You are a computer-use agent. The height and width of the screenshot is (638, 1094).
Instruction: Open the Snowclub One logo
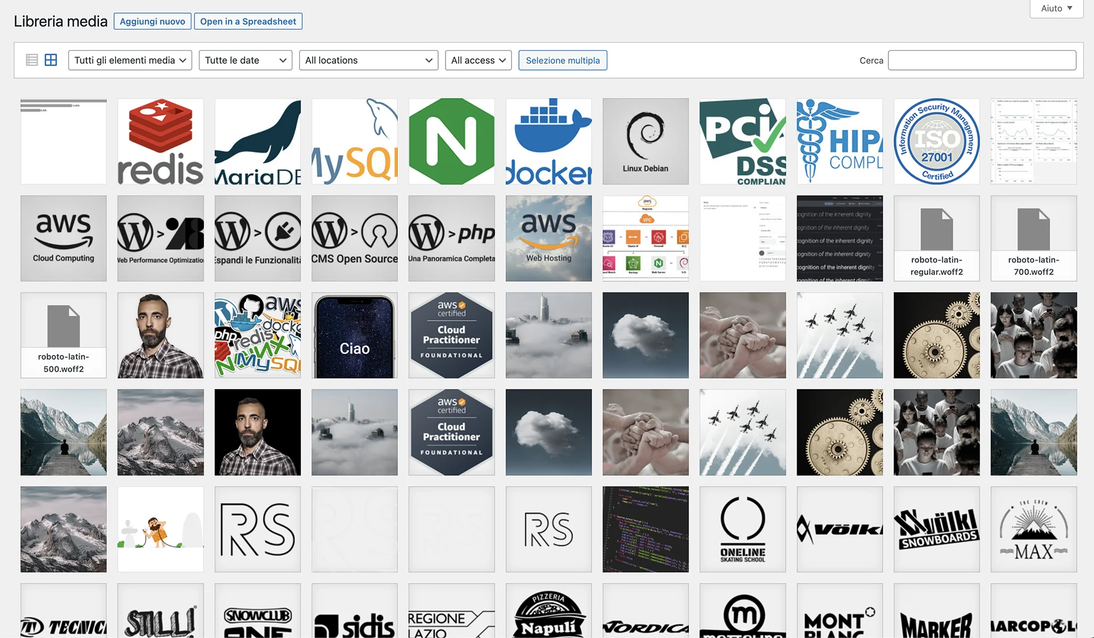[258, 611]
